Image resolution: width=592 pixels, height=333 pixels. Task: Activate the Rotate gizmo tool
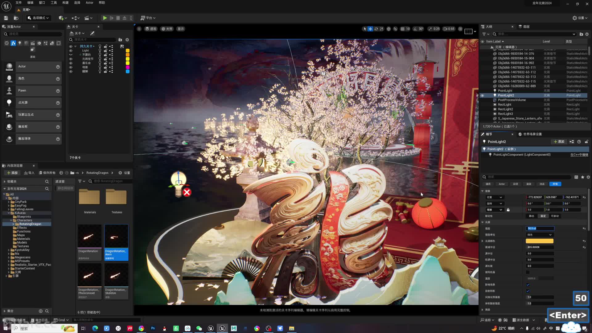(376, 29)
